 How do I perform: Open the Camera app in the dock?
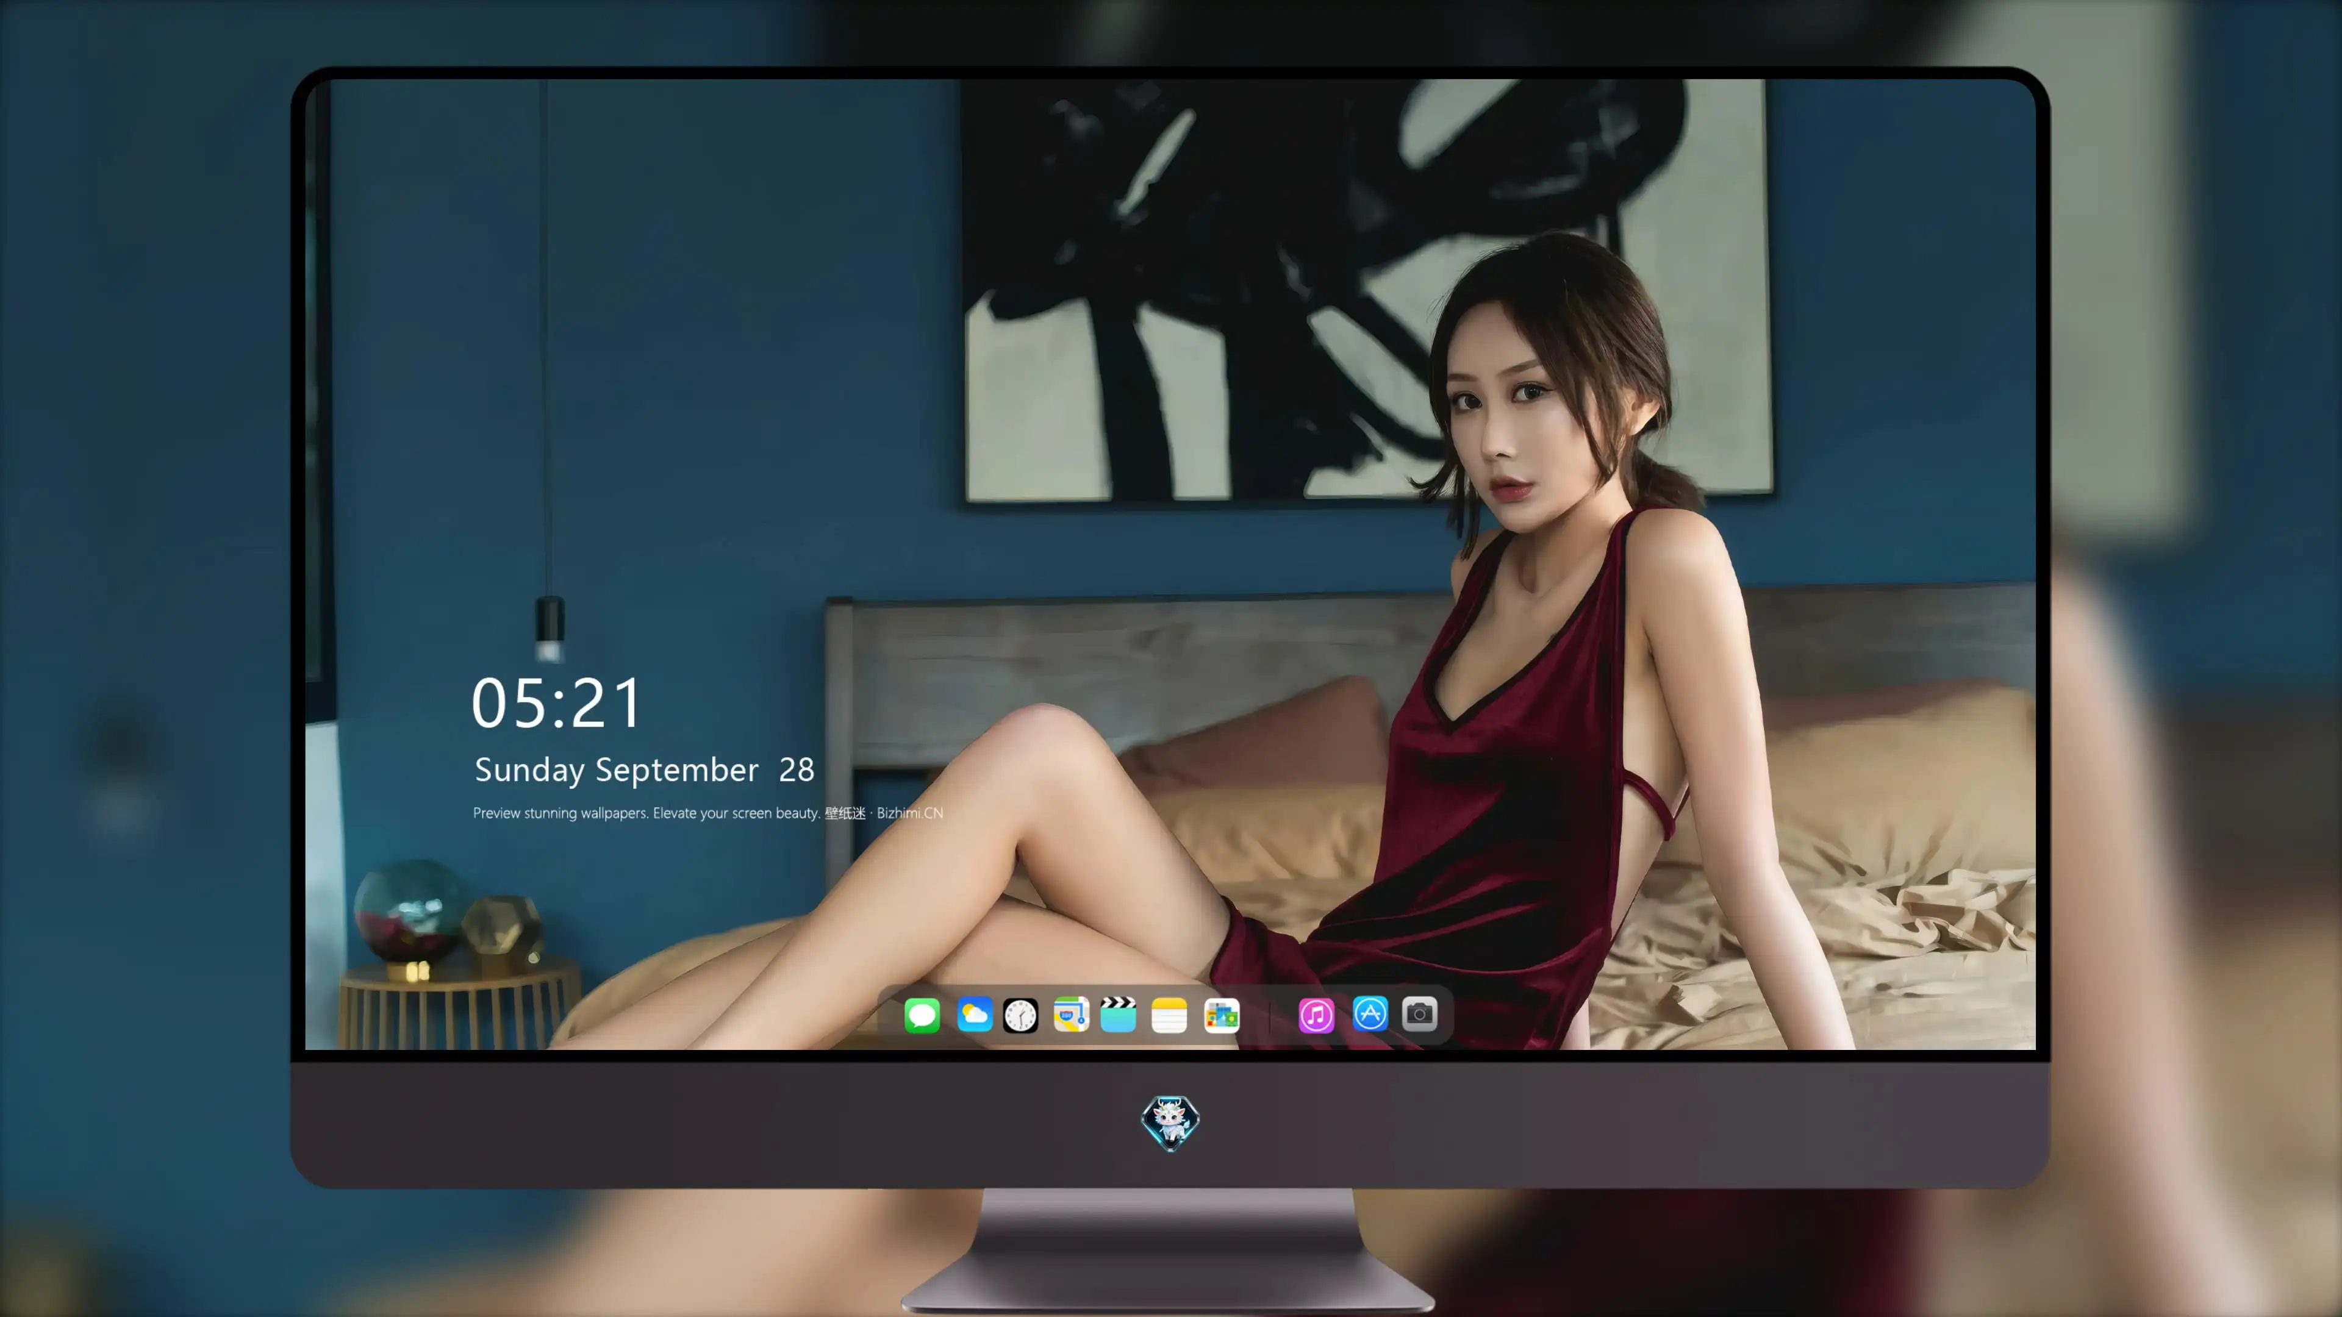pos(1419,1013)
